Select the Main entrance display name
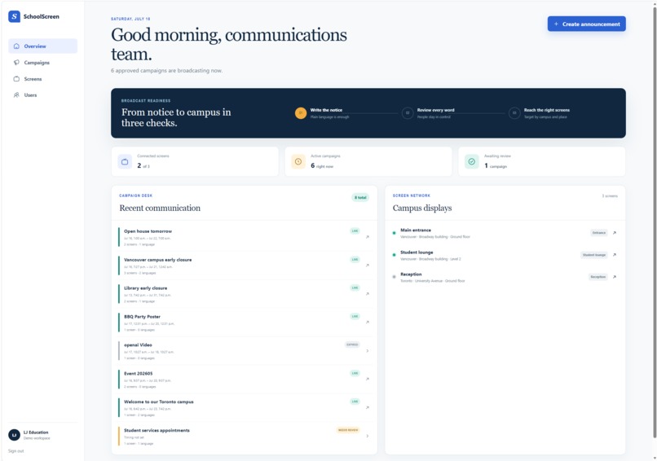657x461 pixels. (416, 230)
